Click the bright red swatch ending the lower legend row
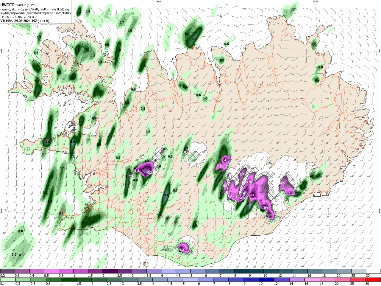The image size is (381, 286). point(372,280)
